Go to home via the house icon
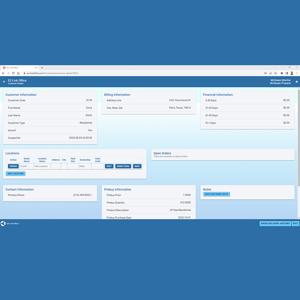Image resolution: width=300 pixels, height=300 pixels. point(296,82)
